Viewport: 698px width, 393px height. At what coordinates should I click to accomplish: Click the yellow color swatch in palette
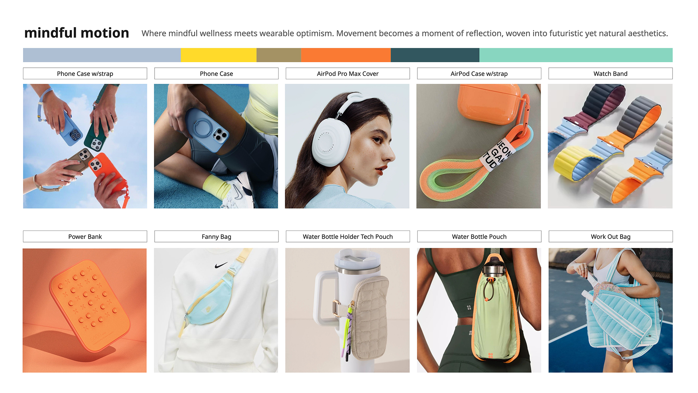pos(218,55)
